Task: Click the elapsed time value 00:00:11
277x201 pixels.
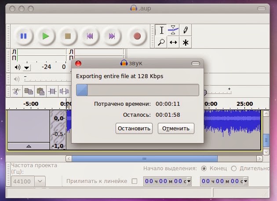Action: pos(168,104)
